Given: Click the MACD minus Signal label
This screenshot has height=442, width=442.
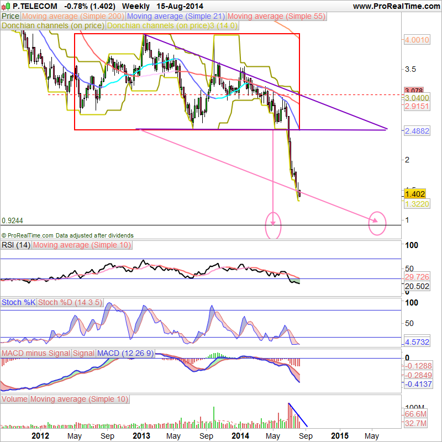Looking at the screenshot, I should (x=36, y=353).
